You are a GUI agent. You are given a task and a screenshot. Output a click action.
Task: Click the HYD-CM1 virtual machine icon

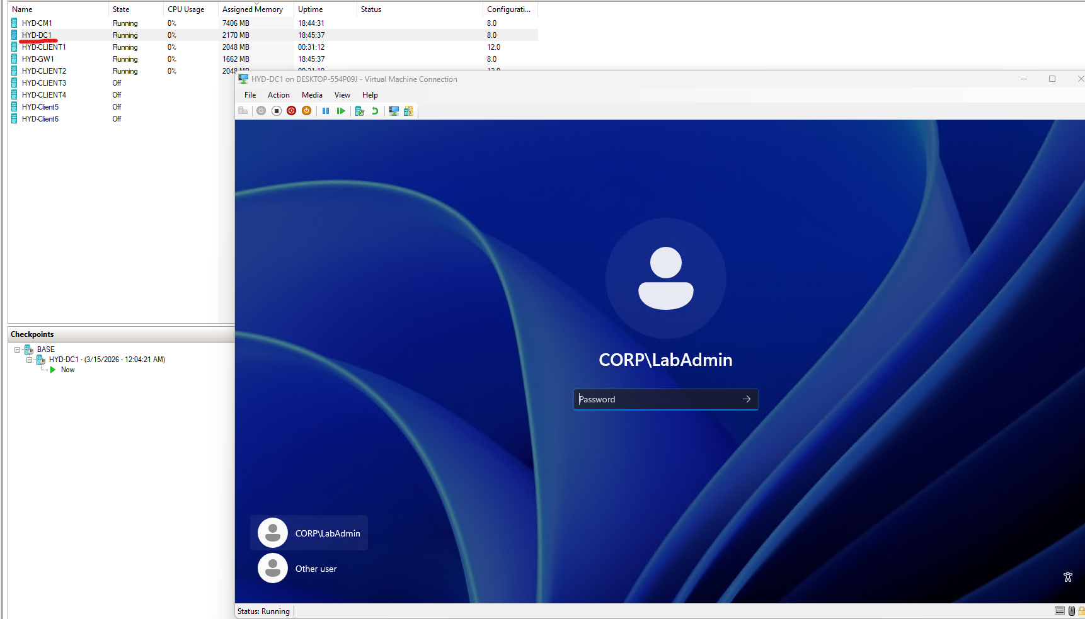(14, 23)
